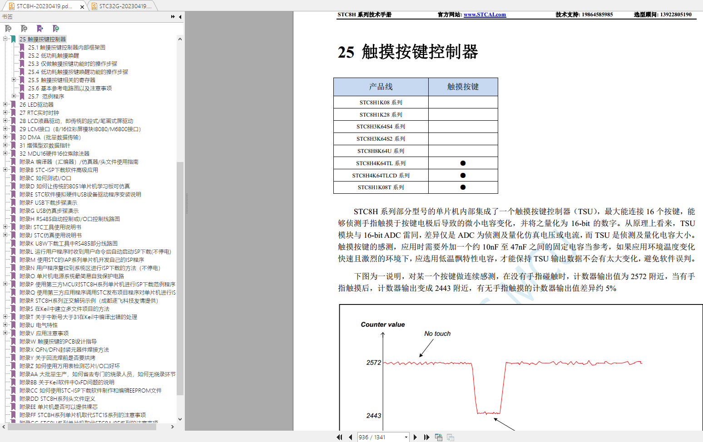This screenshot has height=442, width=703.
Task: Open bookmark 25.1 触摸按键控制器内部框架图
Action: pos(67,47)
